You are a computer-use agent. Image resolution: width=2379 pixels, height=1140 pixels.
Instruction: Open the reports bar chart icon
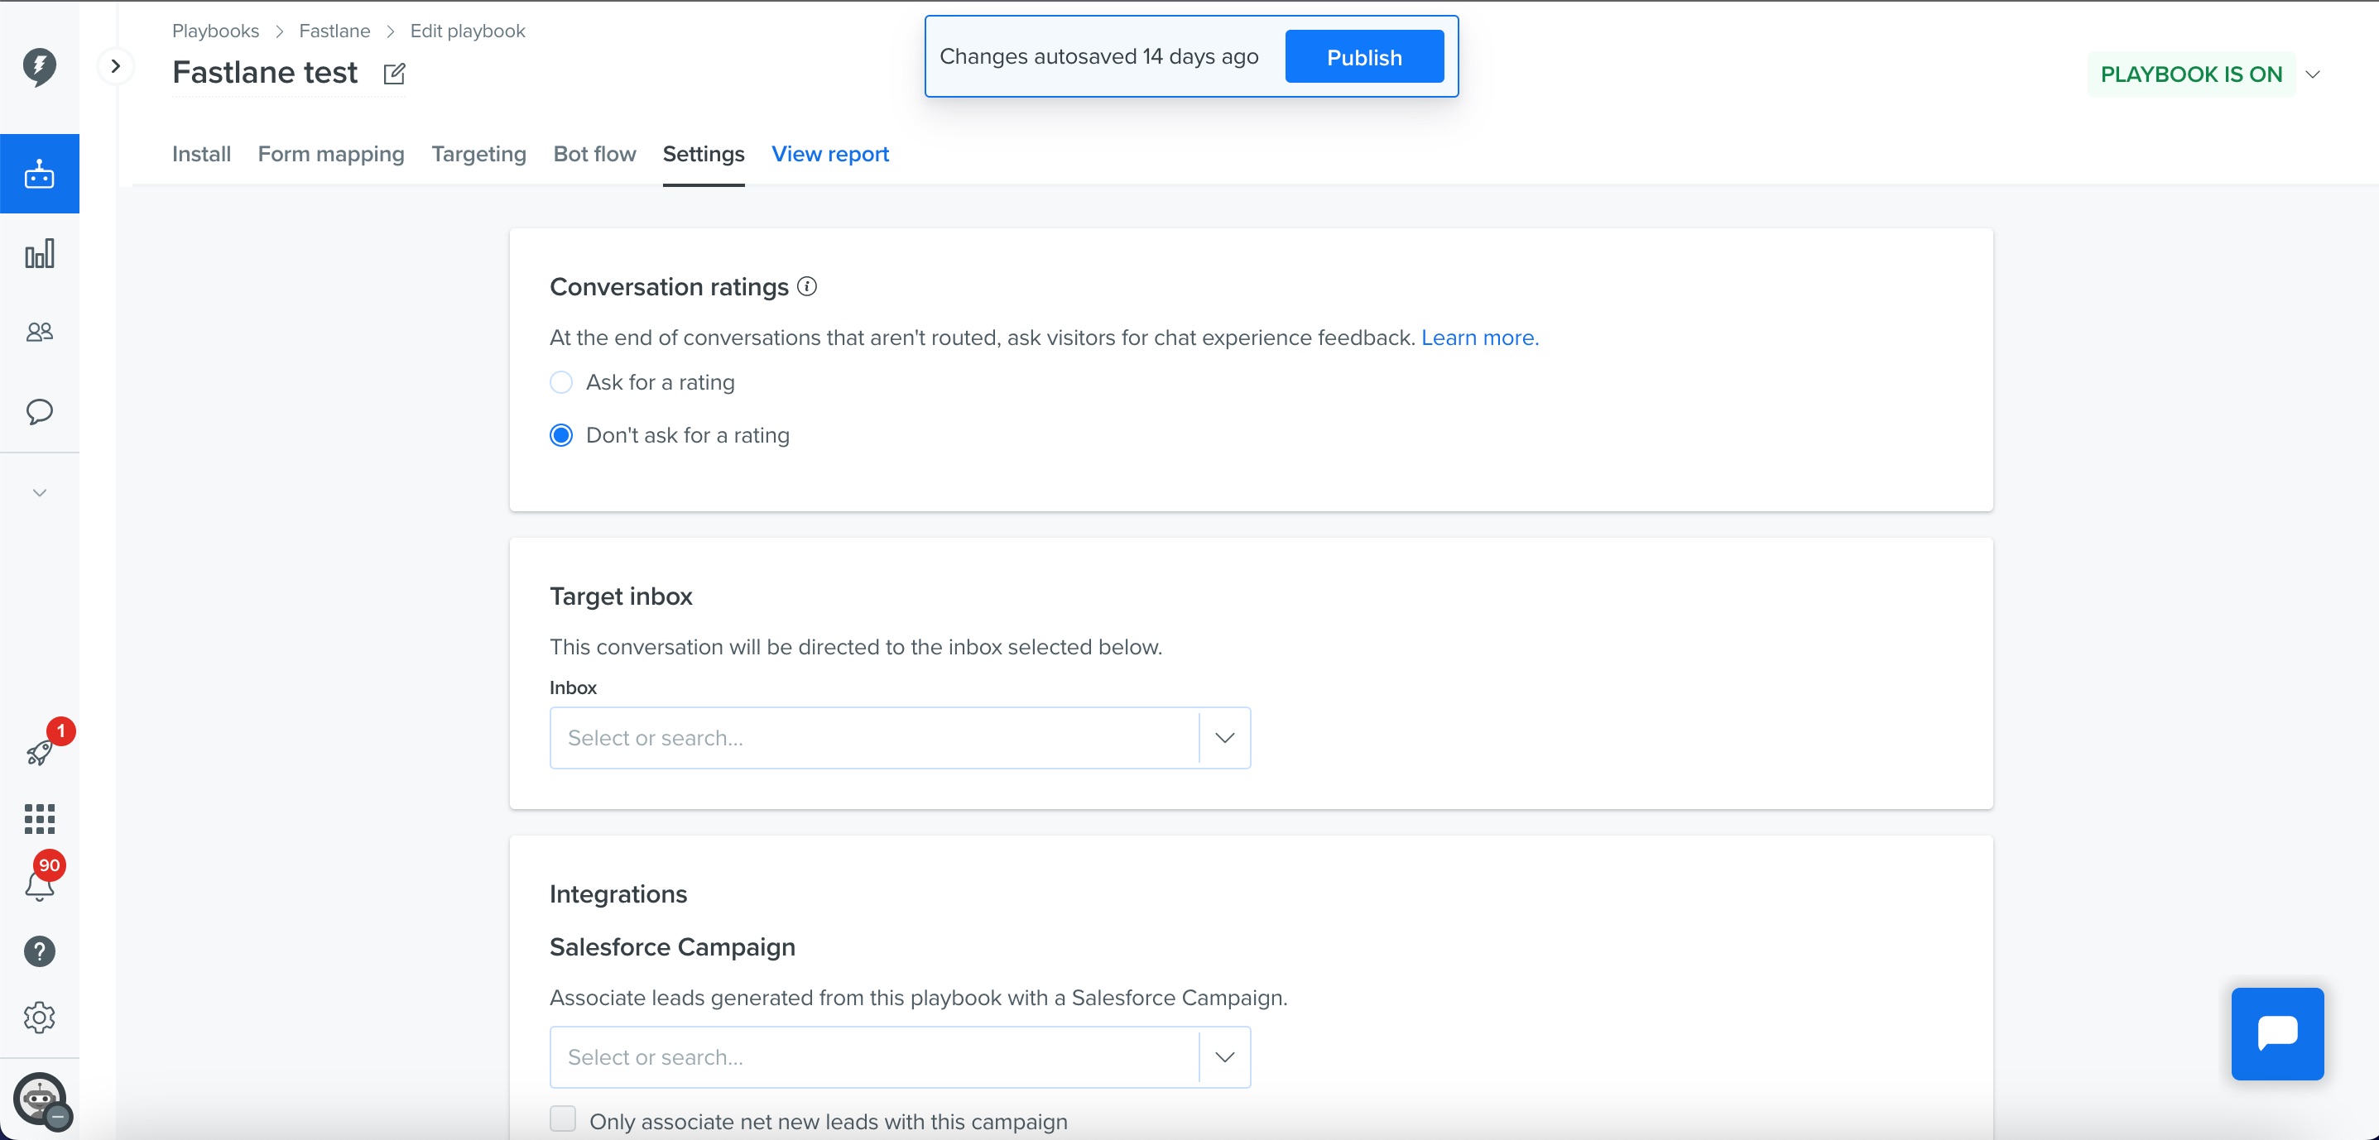(39, 254)
